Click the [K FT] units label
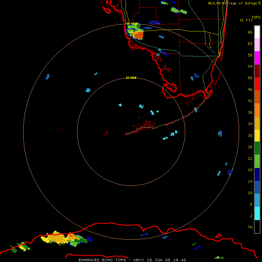The image size is (262, 262). 246,20
